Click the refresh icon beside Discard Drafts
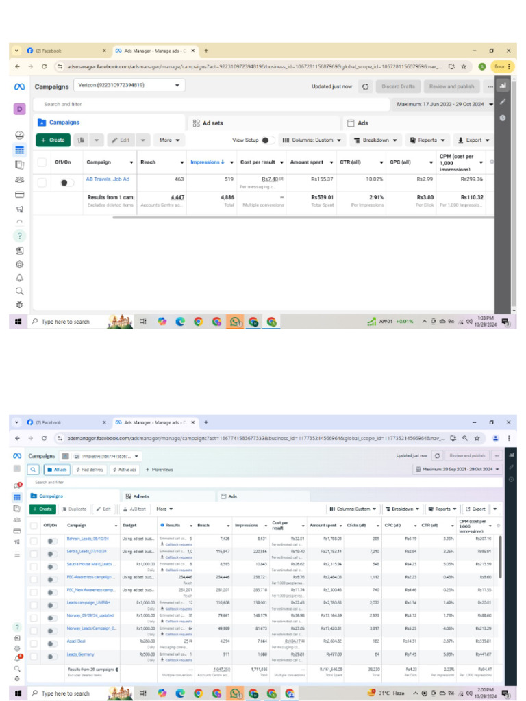 tap(366, 87)
